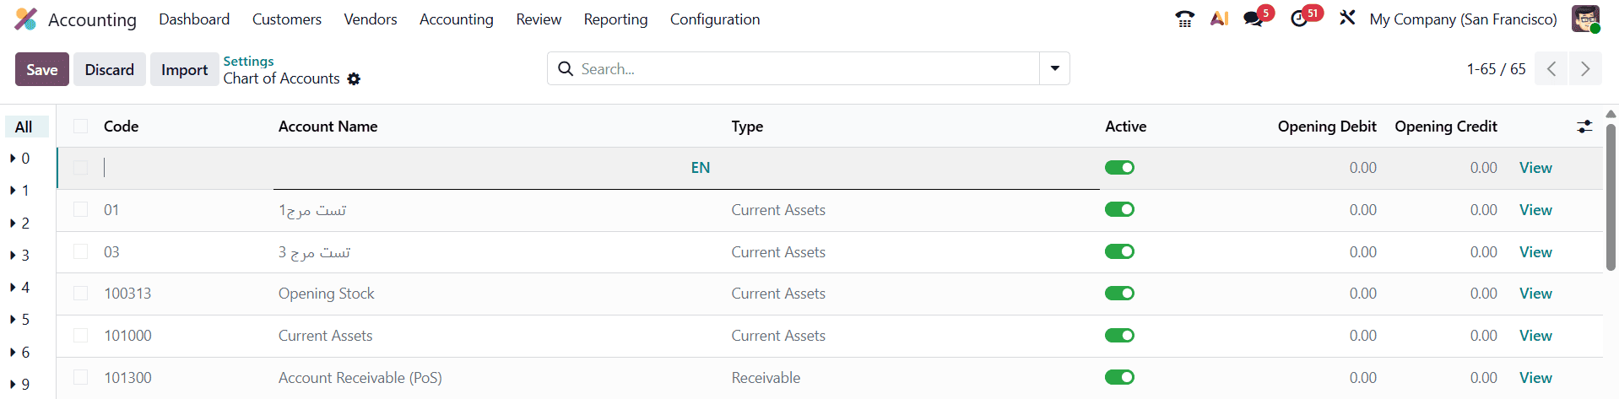Open the Accounting top menu

tap(457, 19)
